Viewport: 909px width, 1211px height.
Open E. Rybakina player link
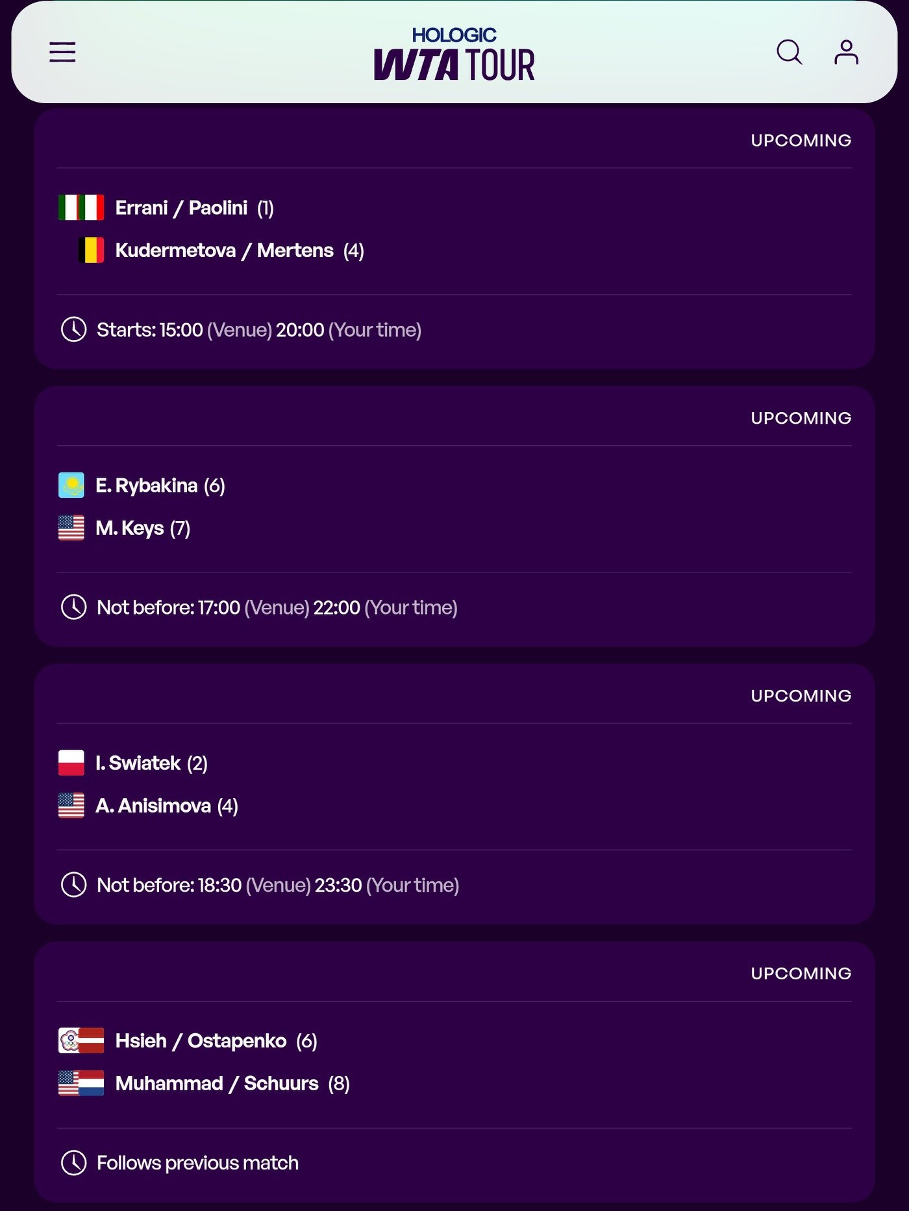coord(146,485)
